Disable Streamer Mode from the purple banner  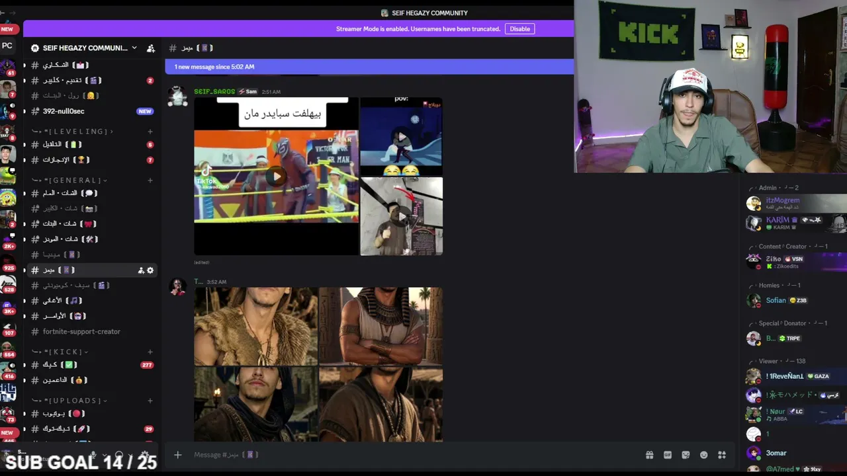tap(519, 29)
